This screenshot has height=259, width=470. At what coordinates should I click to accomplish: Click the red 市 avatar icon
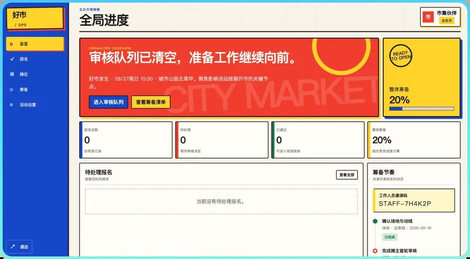click(x=428, y=17)
